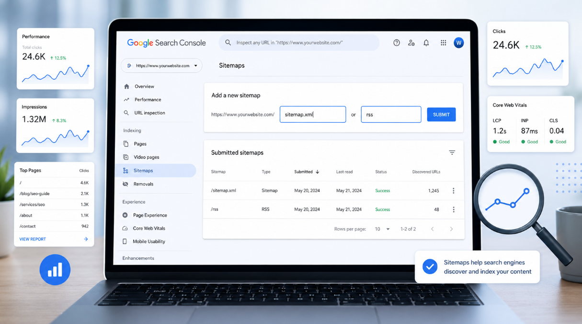Click the Mobile Usability phone icon
The height and width of the screenshot is (324, 582).
click(125, 242)
